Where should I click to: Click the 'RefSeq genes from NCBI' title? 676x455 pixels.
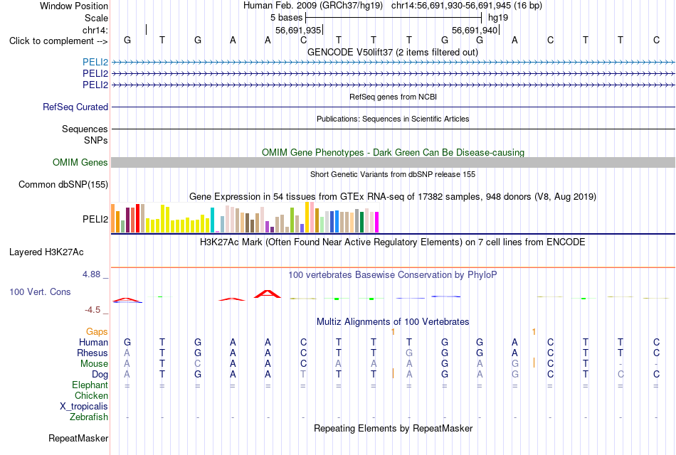click(x=394, y=97)
